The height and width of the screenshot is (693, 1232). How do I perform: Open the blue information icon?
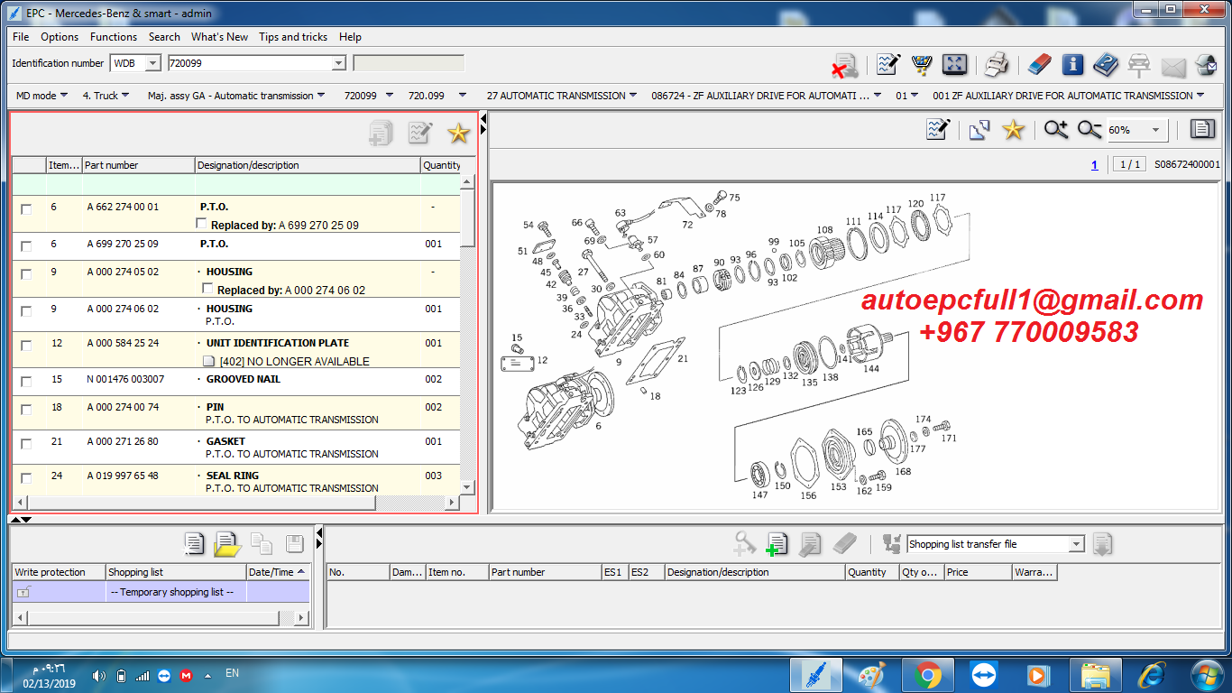[x=1072, y=64]
